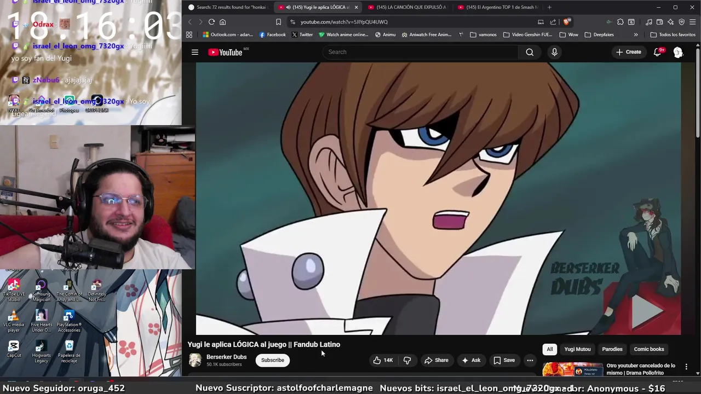Open the YouTube notifications bell

point(658,52)
